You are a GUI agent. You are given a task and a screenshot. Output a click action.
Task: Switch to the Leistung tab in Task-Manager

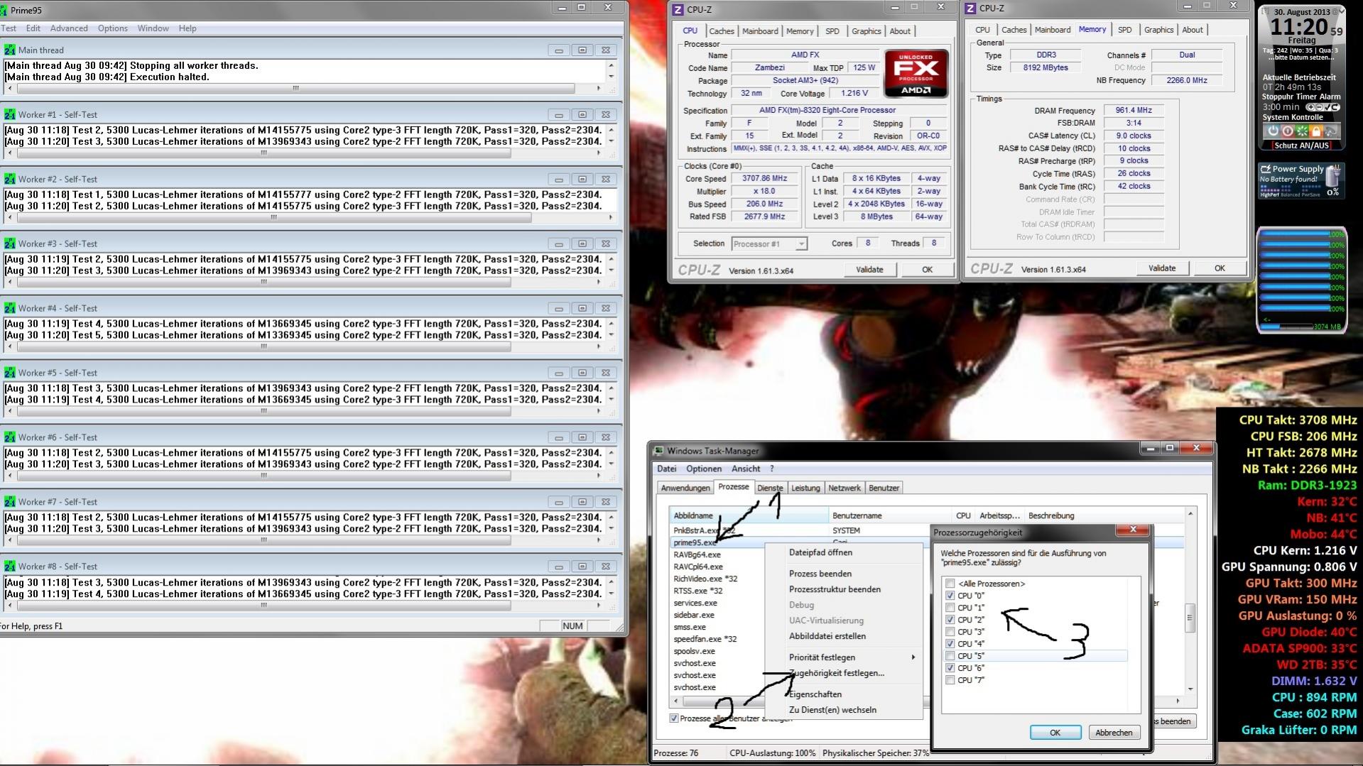[x=805, y=488]
